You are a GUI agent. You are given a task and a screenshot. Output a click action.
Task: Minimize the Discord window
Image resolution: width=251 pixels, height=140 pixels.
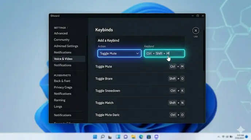pyautogui.click(x=193, y=16)
